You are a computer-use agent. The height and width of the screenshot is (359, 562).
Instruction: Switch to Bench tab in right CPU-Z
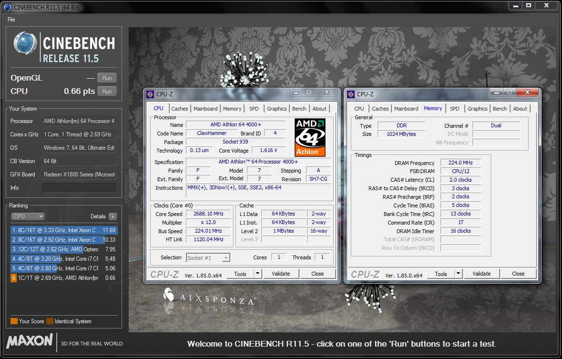(500, 109)
